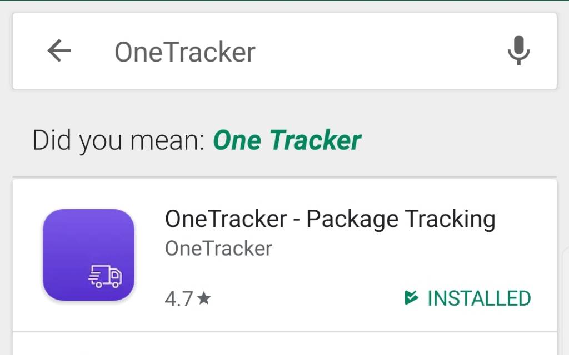Tap blank area between rating and INSTALLED
This screenshot has width=569, height=355.
click(306, 299)
